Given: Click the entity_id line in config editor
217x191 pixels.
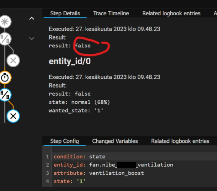Looking at the screenshot, I should click(113, 165).
